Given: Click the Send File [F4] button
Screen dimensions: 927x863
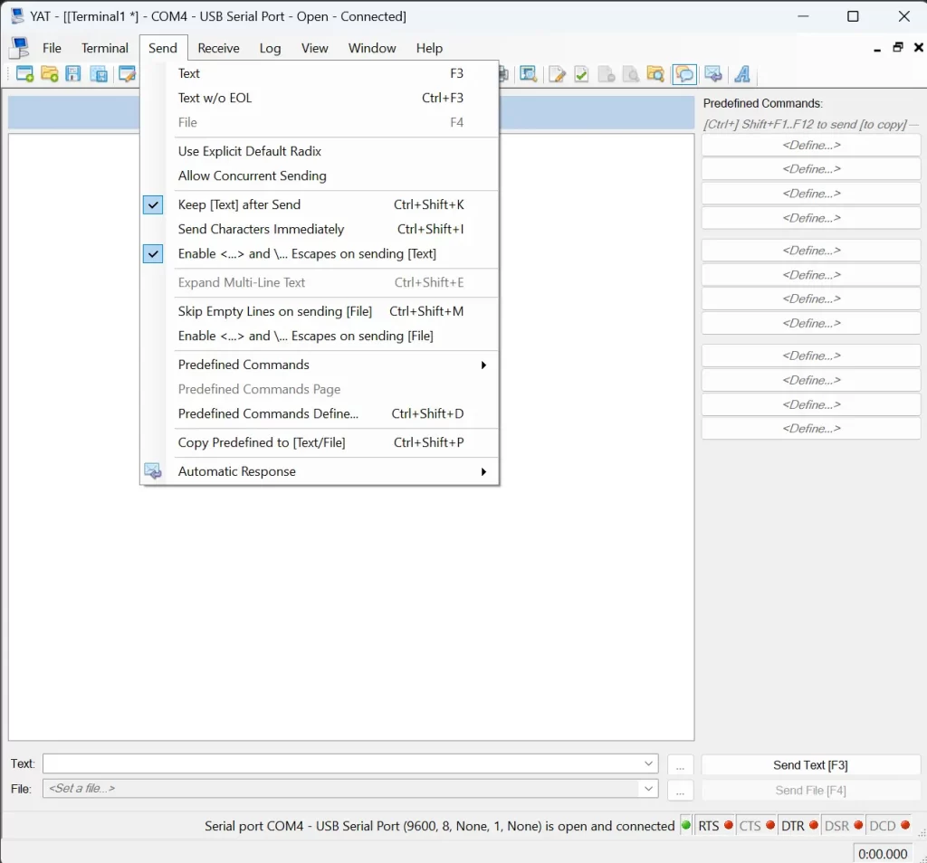Looking at the screenshot, I should click(x=810, y=791).
